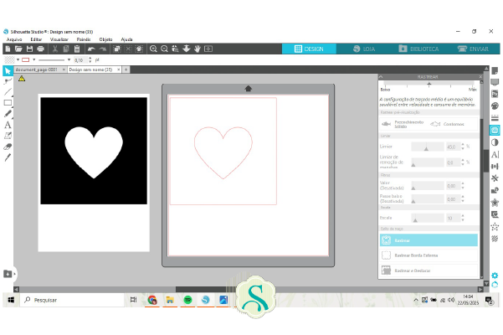Pick the Rectangle drawing tool
Image resolution: width=503 pixels, height=335 pixels.
8,103
